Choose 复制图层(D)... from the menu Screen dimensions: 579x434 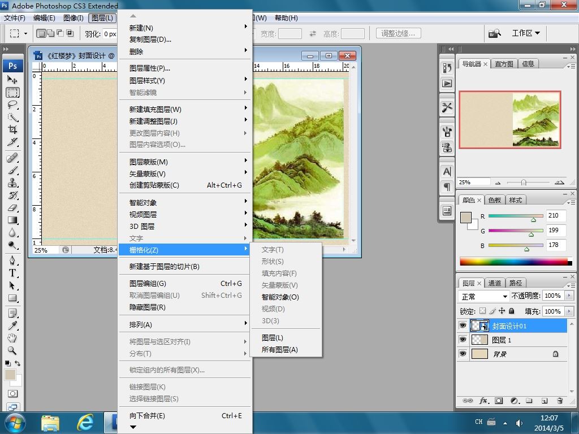tap(185, 40)
